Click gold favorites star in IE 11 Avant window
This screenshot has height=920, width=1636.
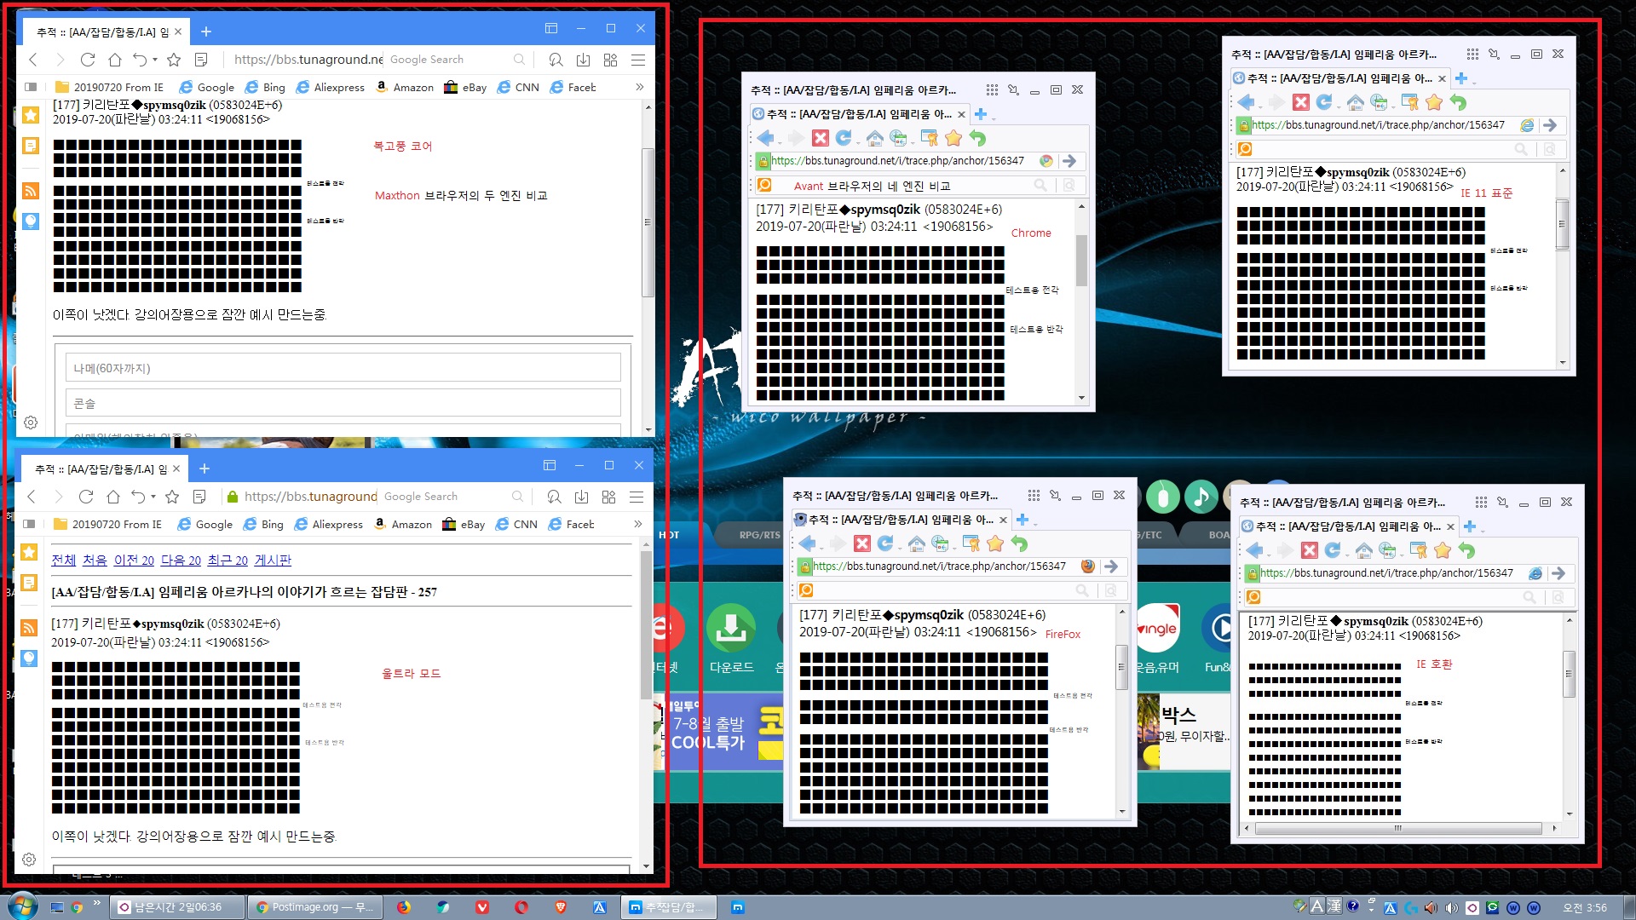click(1434, 102)
